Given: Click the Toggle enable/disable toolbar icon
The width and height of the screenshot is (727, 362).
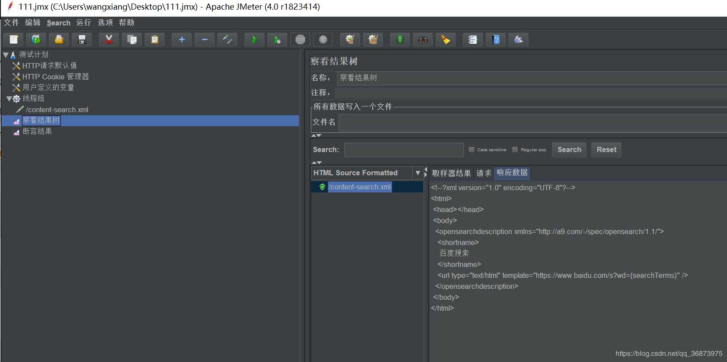Looking at the screenshot, I should click(x=227, y=39).
